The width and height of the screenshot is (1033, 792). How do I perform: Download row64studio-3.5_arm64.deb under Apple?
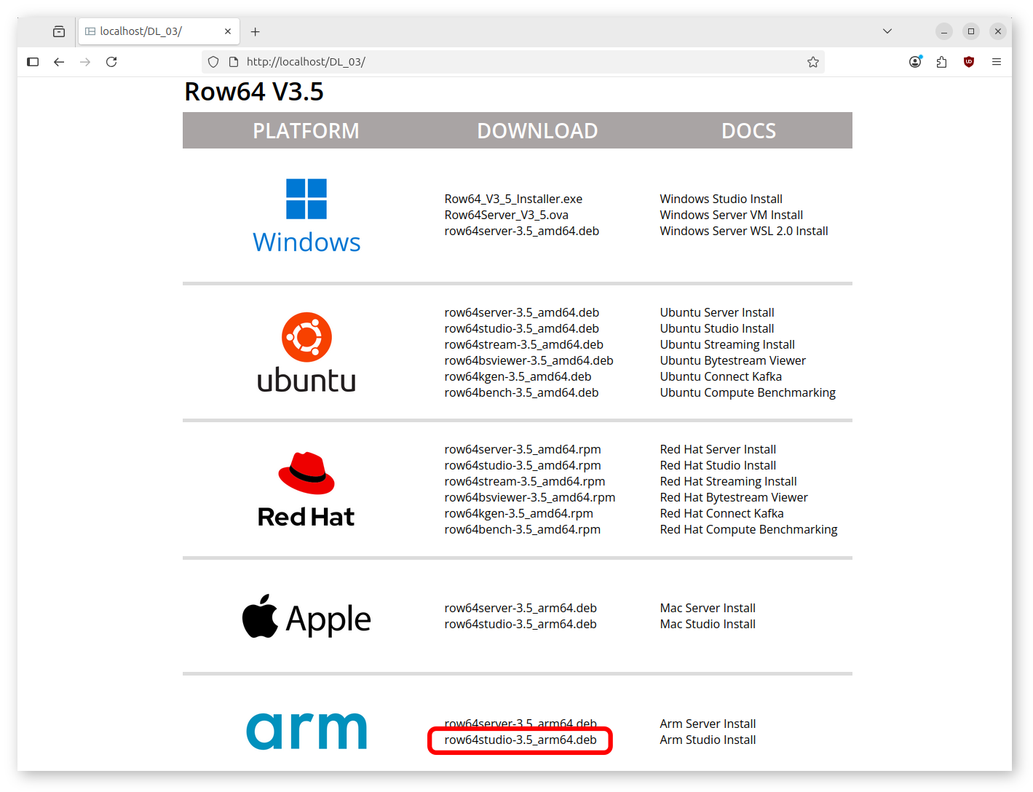pos(521,624)
